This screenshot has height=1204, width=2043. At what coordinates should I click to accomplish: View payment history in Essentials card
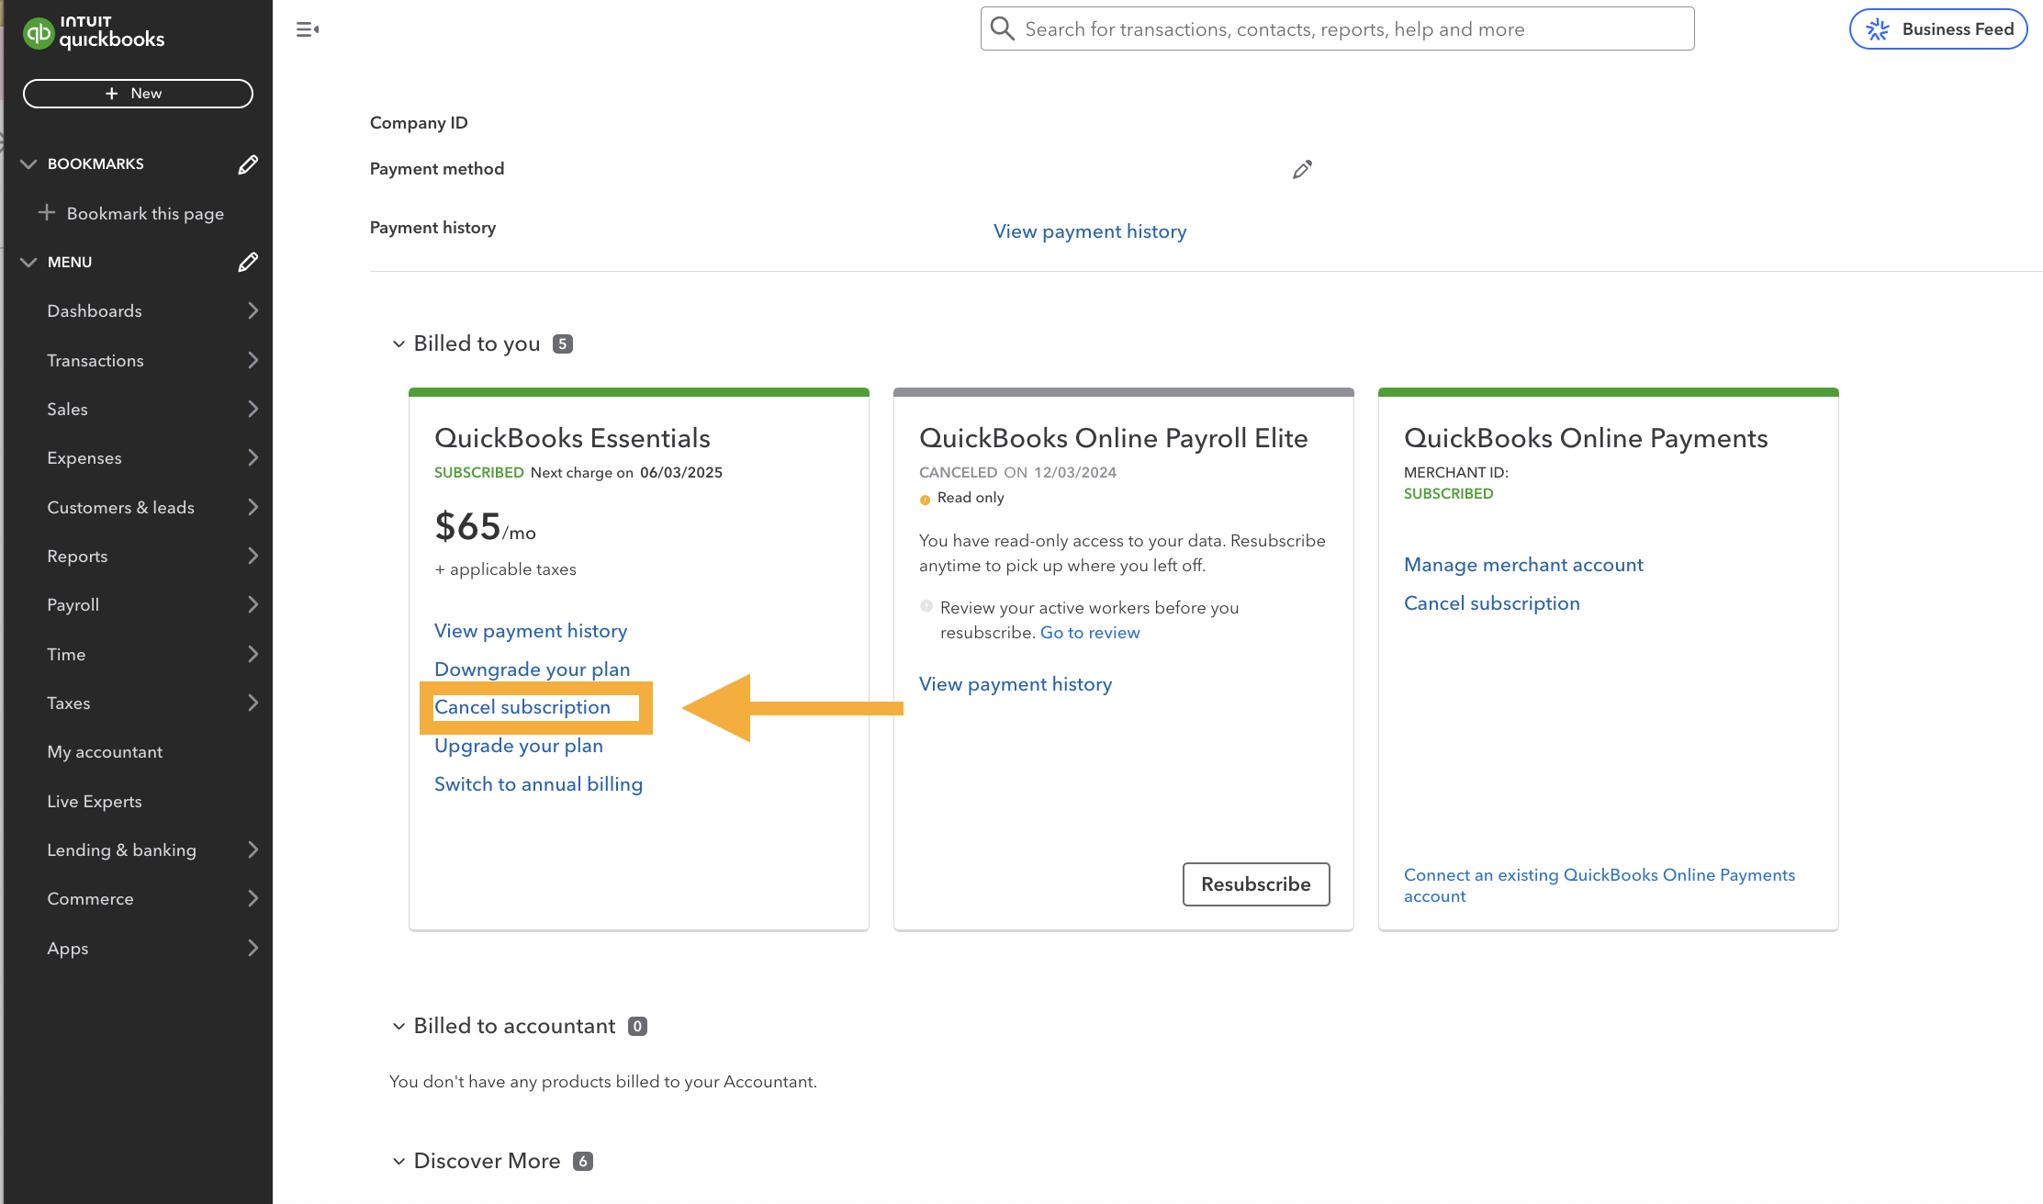pyautogui.click(x=531, y=631)
